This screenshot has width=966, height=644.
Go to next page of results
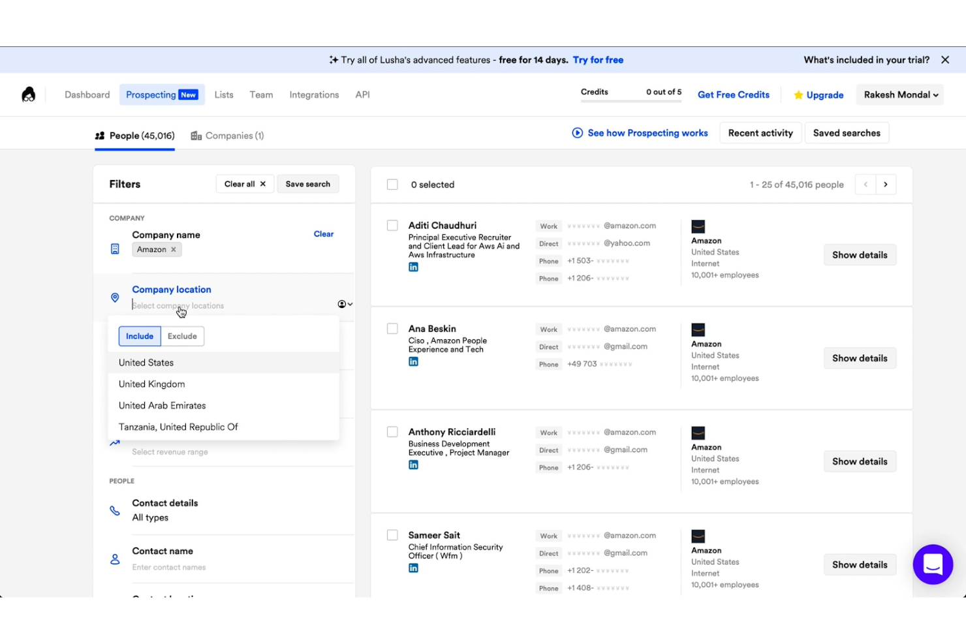(886, 185)
